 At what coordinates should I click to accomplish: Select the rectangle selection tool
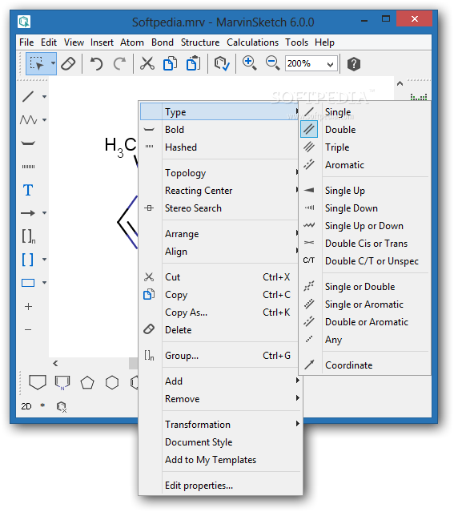(37, 63)
